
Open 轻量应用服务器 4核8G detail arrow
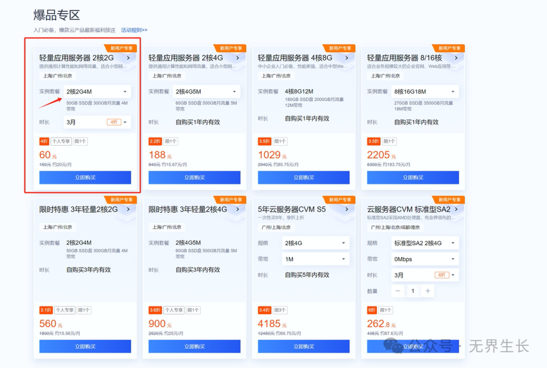(346, 57)
